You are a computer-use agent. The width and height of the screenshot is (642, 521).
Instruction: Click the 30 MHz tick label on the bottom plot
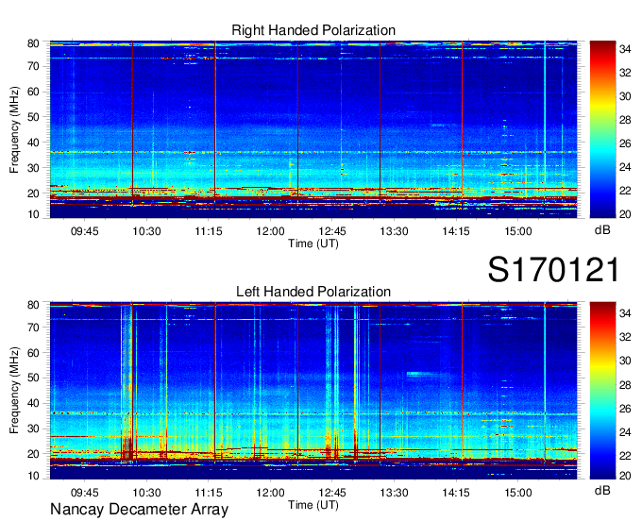pyautogui.click(x=33, y=429)
